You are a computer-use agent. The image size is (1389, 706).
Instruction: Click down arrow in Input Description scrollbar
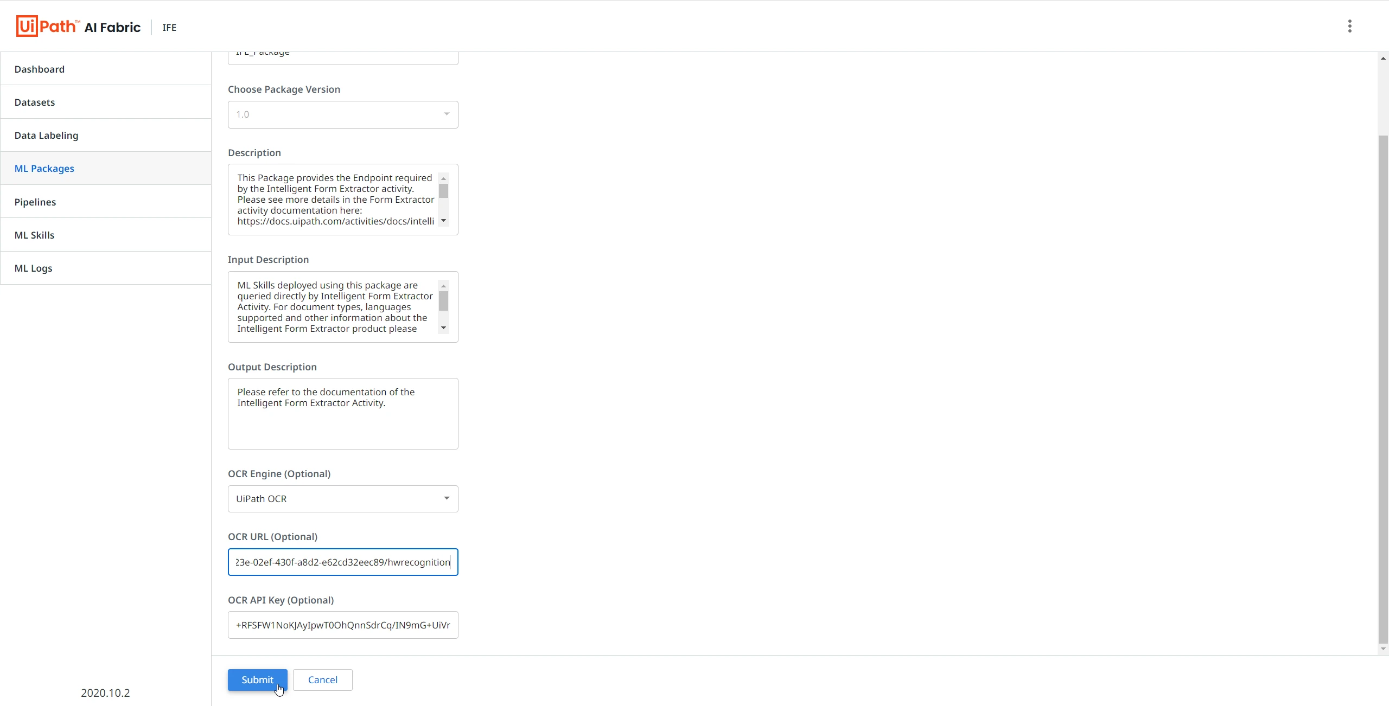coord(443,328)
